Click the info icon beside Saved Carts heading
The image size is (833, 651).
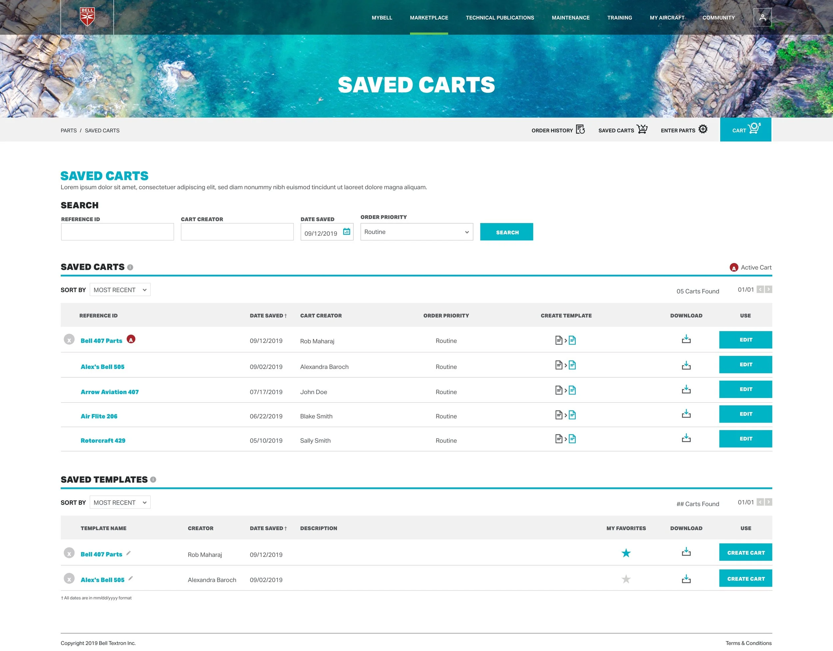point(130,267)
